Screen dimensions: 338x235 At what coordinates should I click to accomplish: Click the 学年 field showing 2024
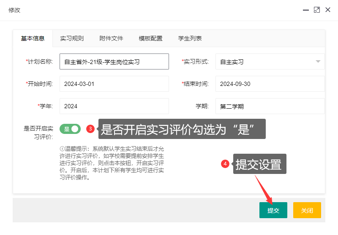pyautogui.click(x=114, y=106)
